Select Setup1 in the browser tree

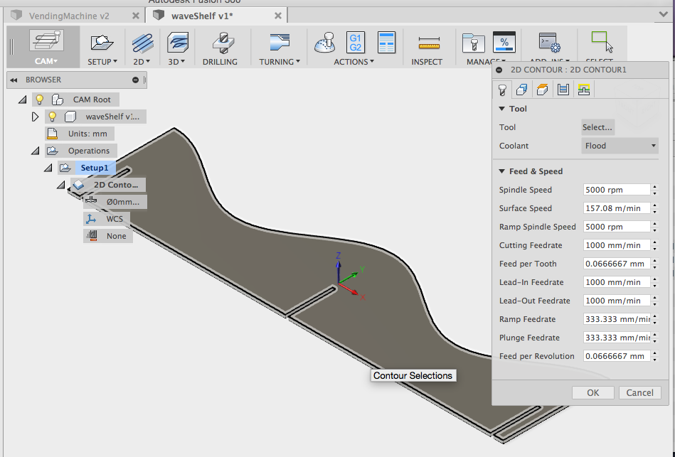(95, 168)
